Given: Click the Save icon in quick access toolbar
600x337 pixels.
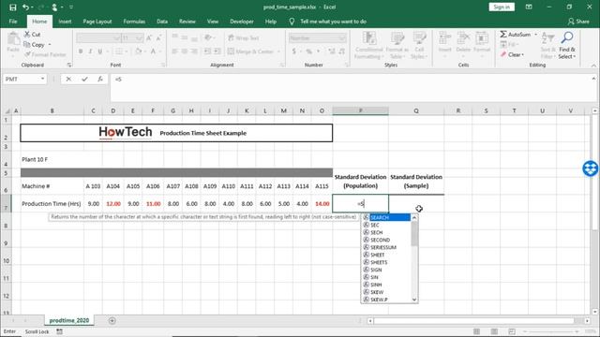Looking at the screenshot, I should [x=12, y=7].
